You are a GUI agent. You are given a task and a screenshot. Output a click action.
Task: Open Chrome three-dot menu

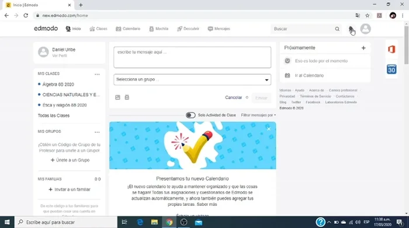pos(403,16)
